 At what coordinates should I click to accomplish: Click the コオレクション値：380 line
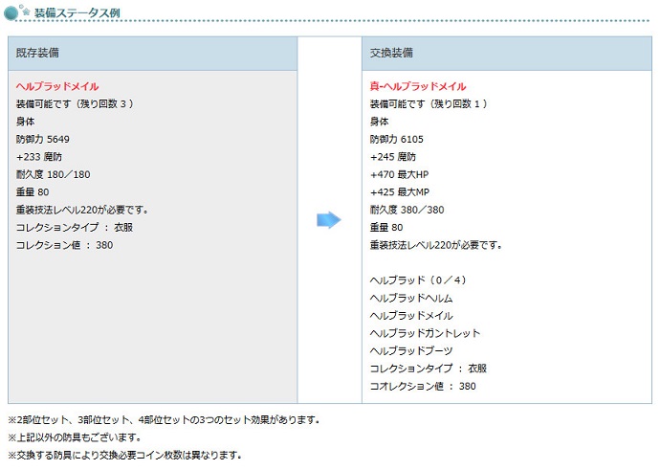pyautogui.click(x=423, y=387)
